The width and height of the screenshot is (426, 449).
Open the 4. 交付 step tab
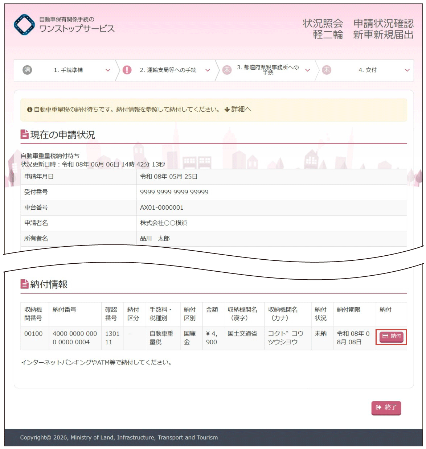point(368,70)
